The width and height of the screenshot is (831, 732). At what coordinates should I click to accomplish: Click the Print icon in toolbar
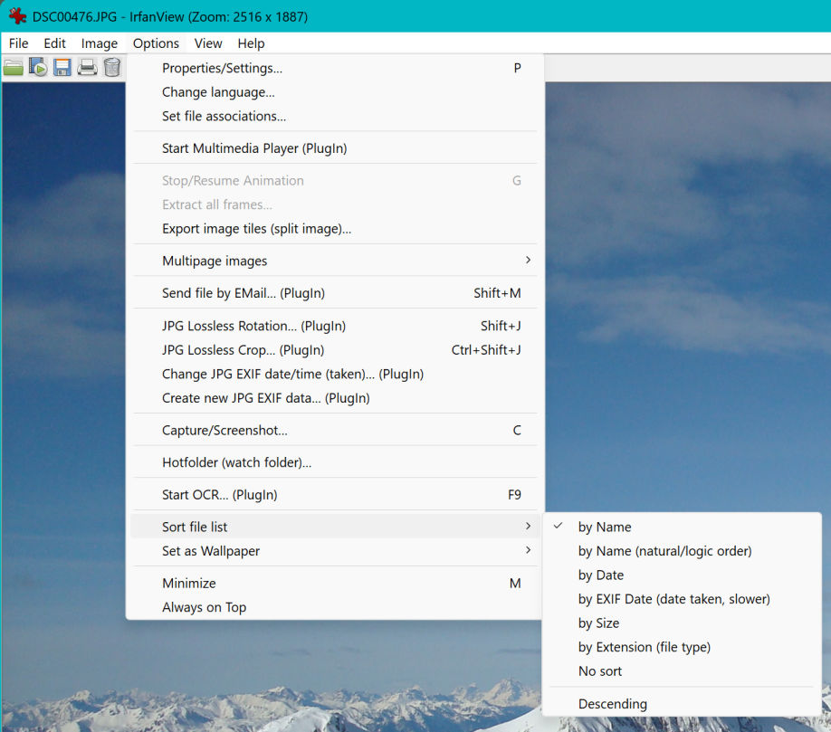(x=87, y=67)
